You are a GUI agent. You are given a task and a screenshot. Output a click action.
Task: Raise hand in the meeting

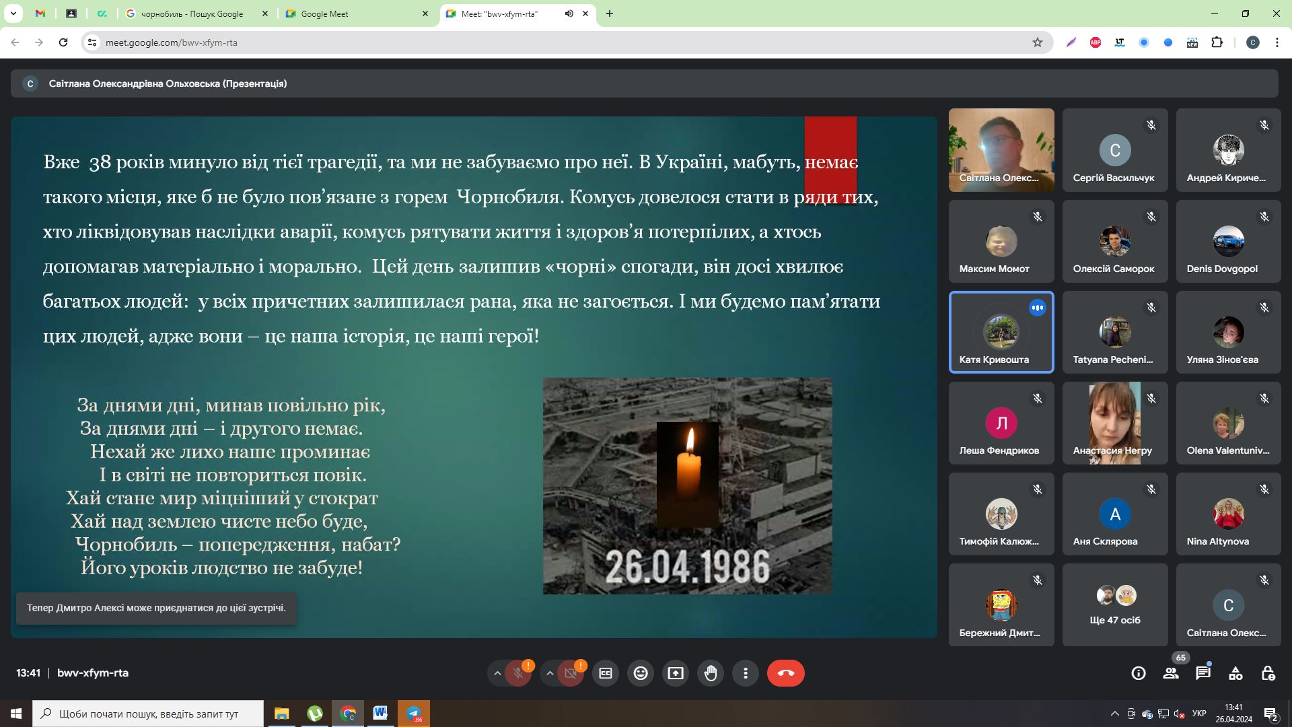click(711, 673)
